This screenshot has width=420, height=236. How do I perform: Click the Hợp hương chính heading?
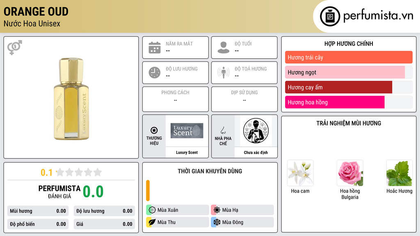point(349,43)
